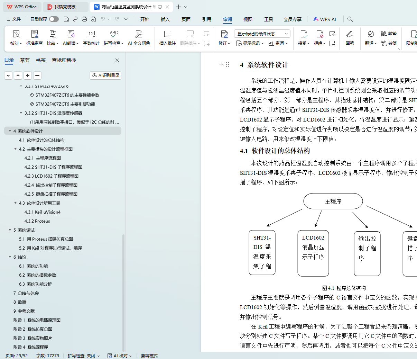417x359 pixels.
Task: Click the outline panel vertical scrollbar
Action: [x=123, y=291]
